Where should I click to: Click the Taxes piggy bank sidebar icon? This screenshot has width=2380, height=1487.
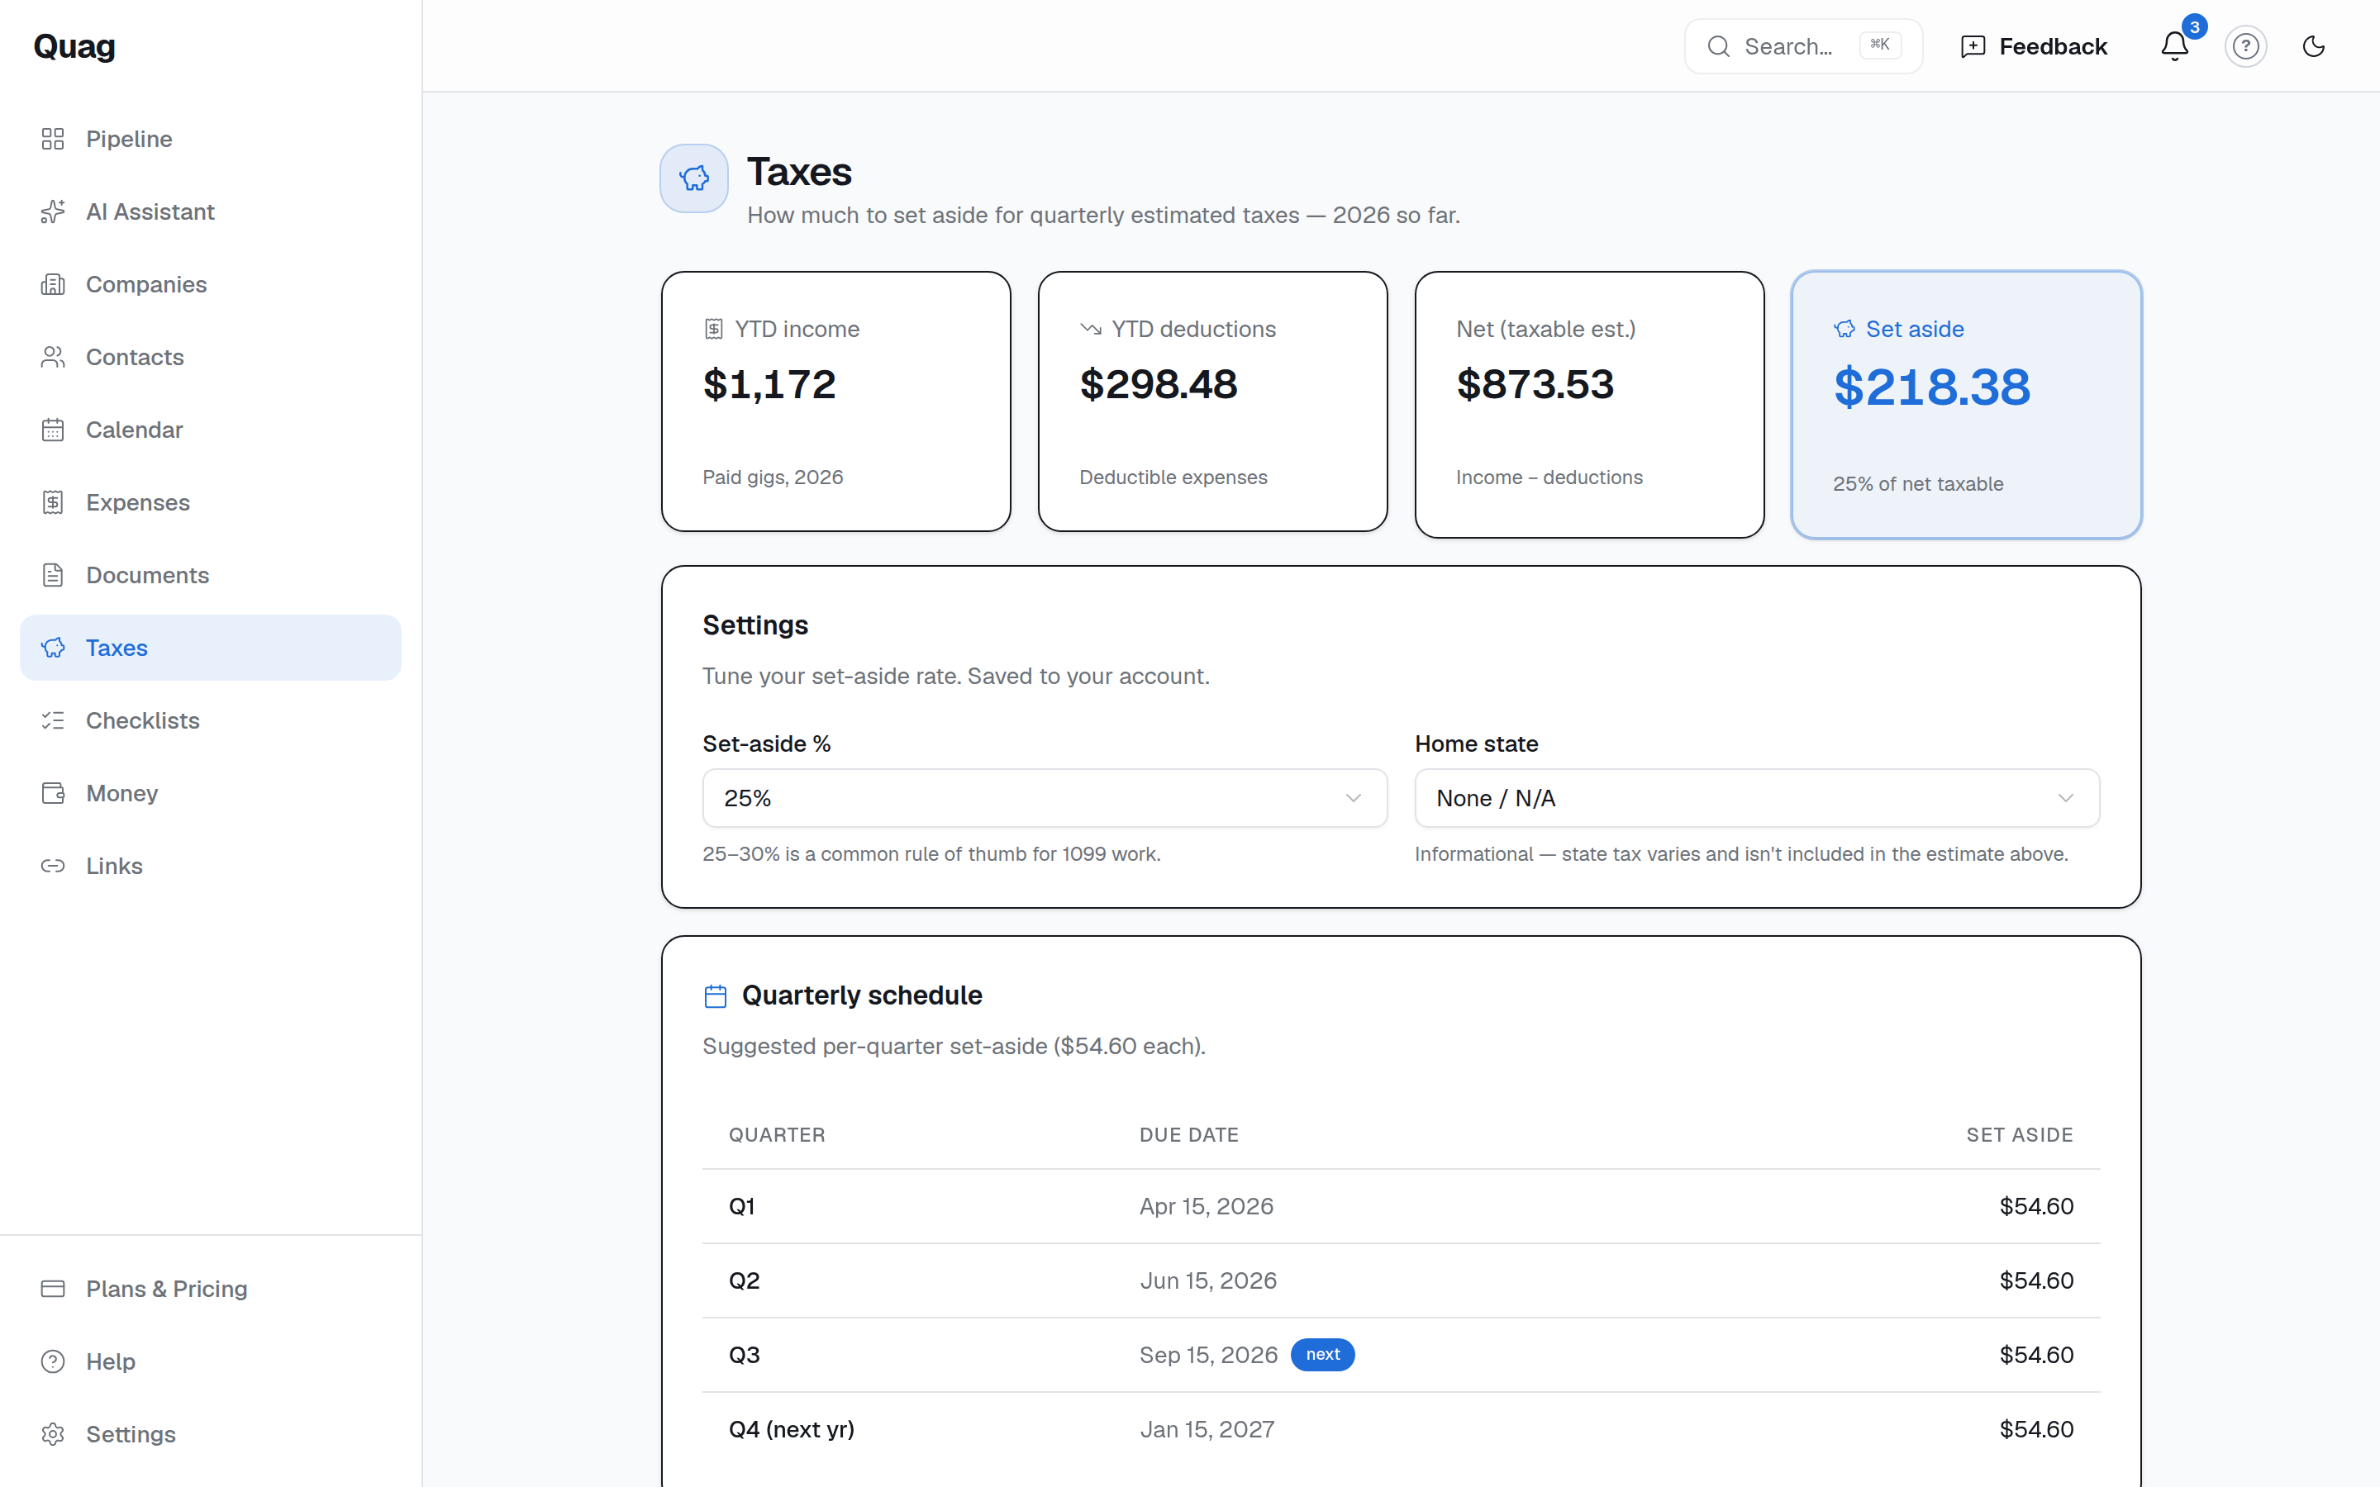(53, 648)
